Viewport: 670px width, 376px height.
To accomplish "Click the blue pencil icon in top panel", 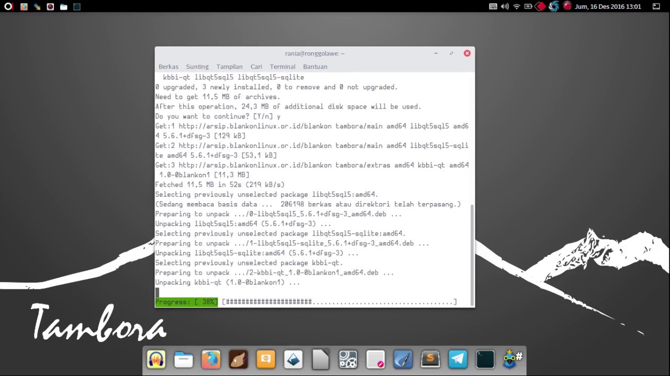I will [37, 7].
